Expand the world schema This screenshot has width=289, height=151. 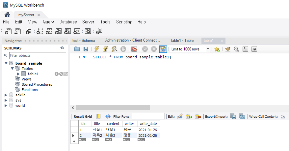pyautogui.click(x=6, y=106)
